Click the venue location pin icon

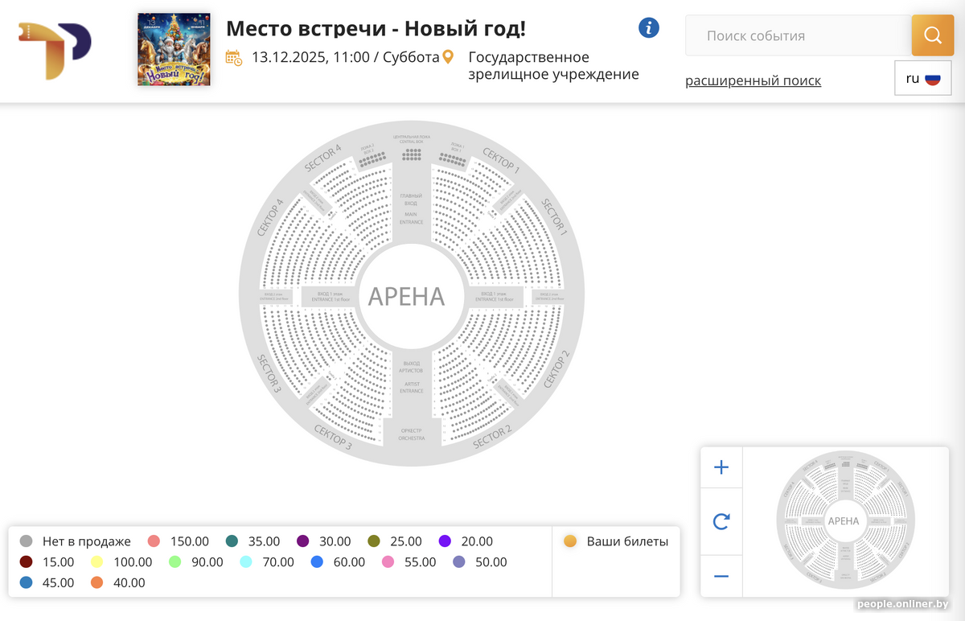pyautogui.click(x=449, y=57)
